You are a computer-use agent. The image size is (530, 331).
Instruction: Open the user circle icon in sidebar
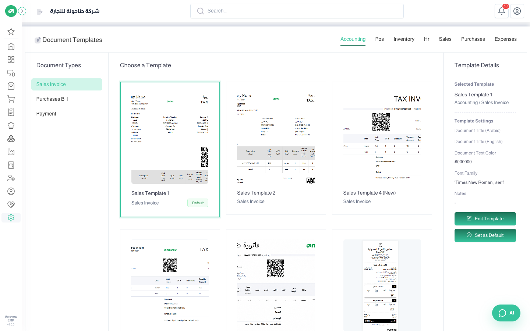click(x=11, y=191)
